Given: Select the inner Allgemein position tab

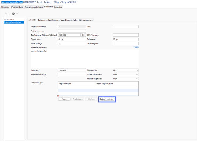Looking at the screenshot, I should tap(32, 20).
